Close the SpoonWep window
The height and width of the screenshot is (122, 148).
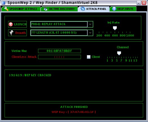(x=144, y=3)
